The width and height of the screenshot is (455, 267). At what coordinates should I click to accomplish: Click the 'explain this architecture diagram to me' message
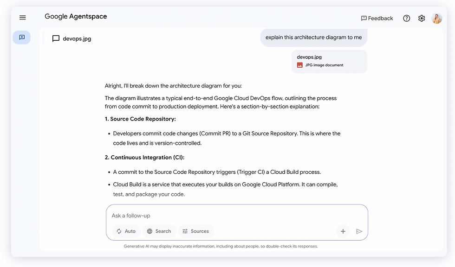pos(314,38)
